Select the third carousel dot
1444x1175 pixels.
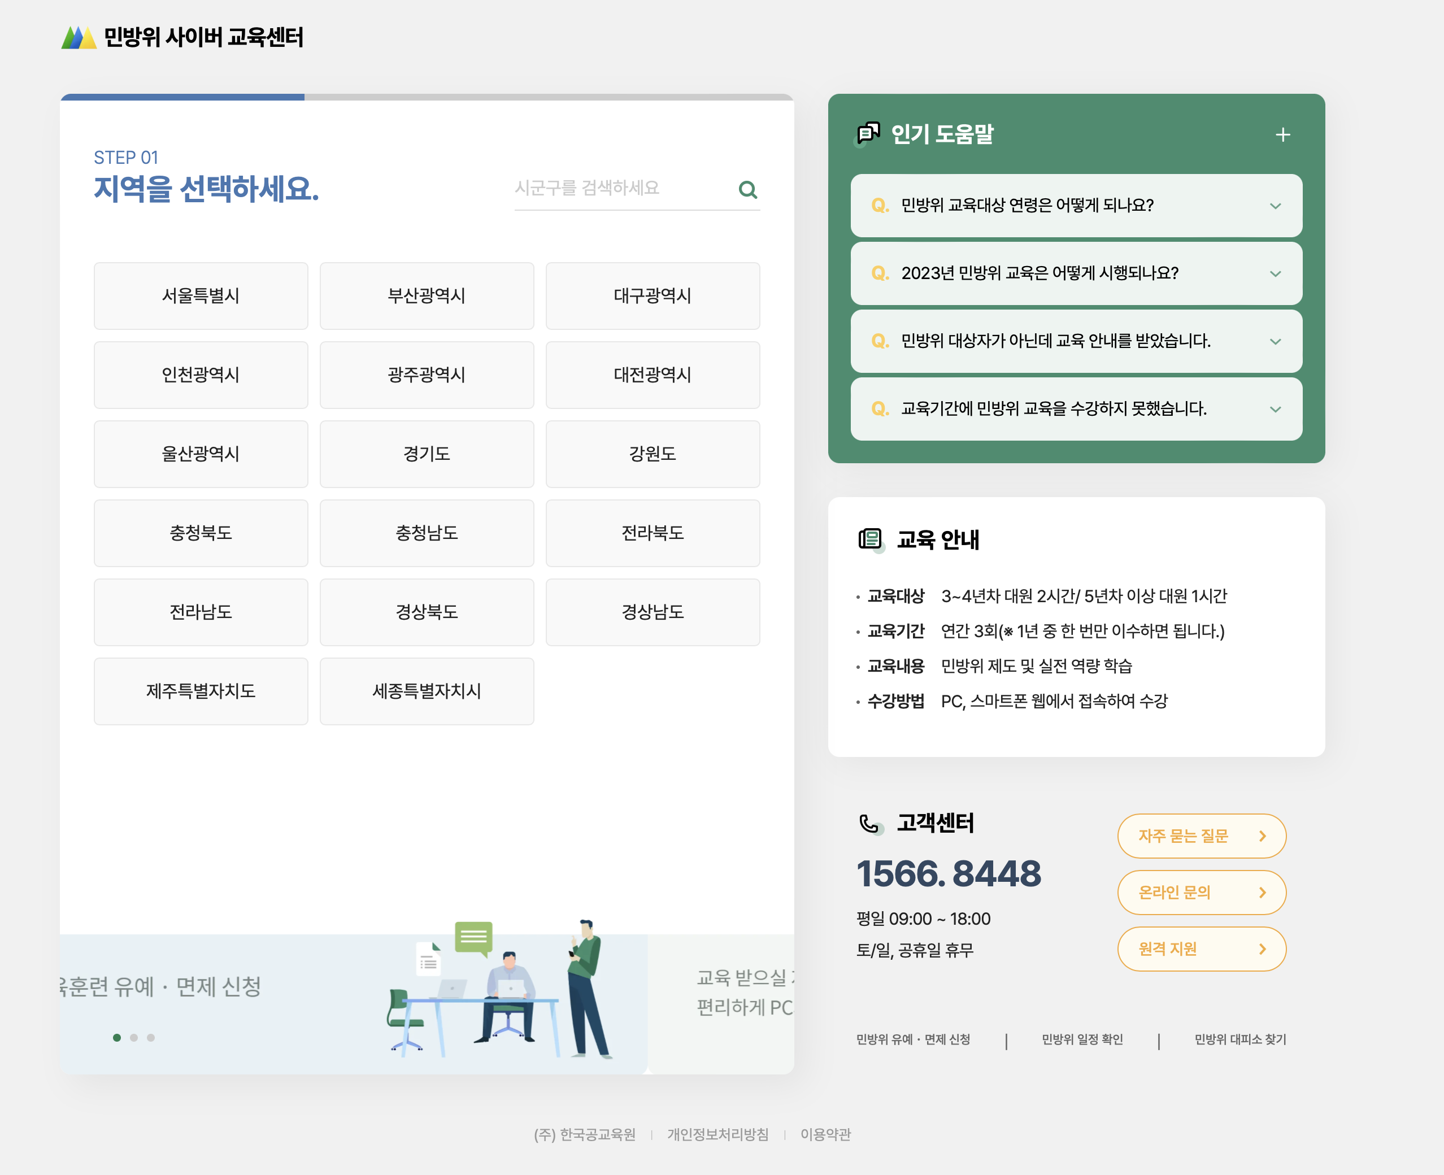coord(151,1038)
